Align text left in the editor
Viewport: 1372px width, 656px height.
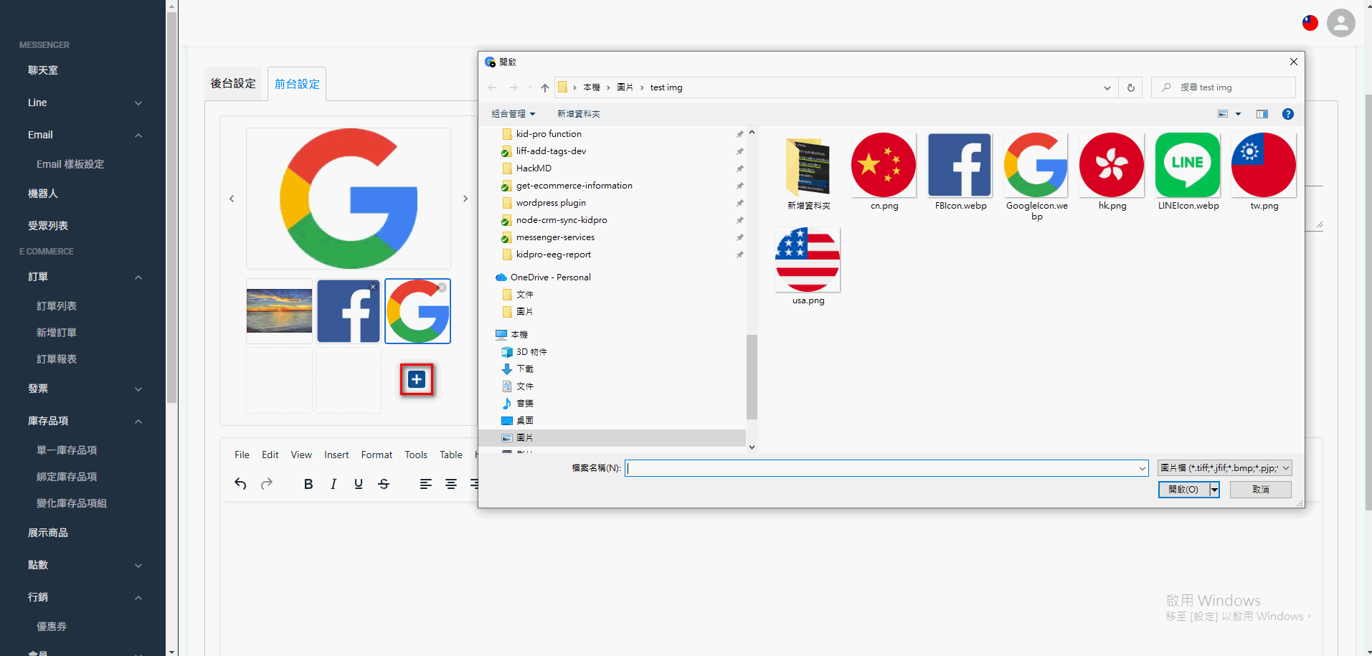[426, 484]
